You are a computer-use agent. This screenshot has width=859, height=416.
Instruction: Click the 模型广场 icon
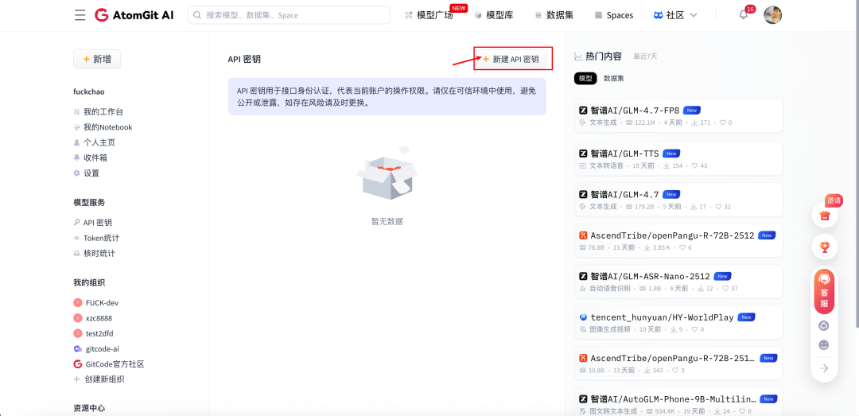pyautogui.click(x=408, y=15)
